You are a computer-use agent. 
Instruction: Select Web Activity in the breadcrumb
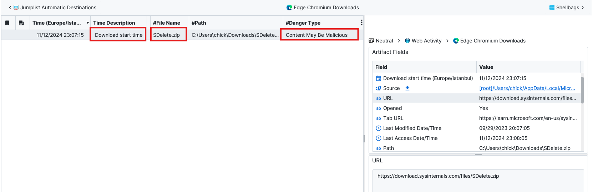tap(426, 41)
